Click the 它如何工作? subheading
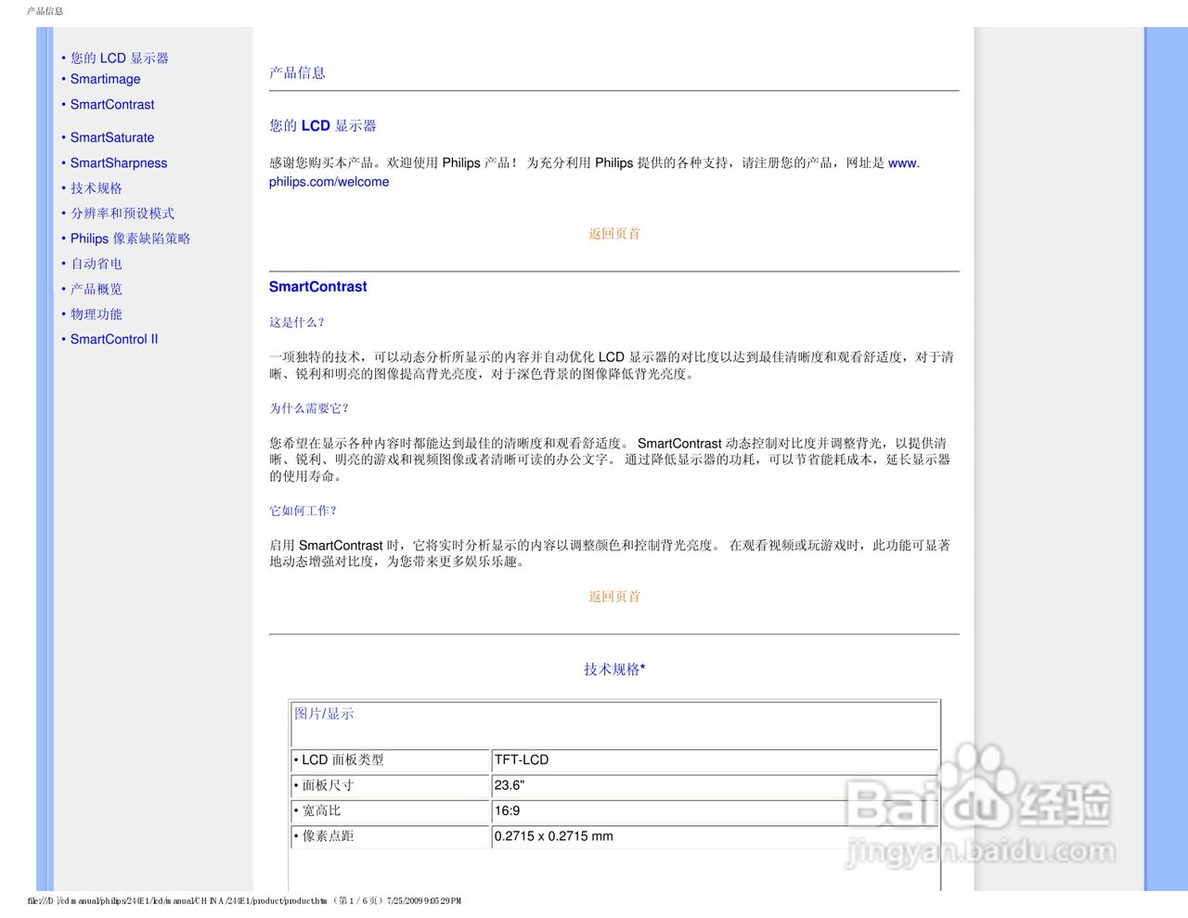The height and width of the screenshot is (918, 1188). click(303, 511)
